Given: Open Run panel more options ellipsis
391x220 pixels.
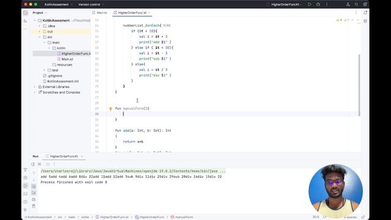Looking at the screenshot, I should [x=54, y=164].
